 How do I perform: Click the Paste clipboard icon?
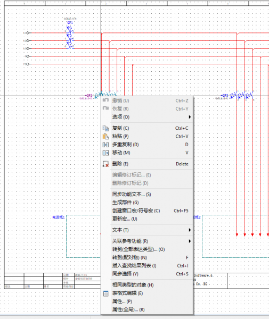coord(105,136)
